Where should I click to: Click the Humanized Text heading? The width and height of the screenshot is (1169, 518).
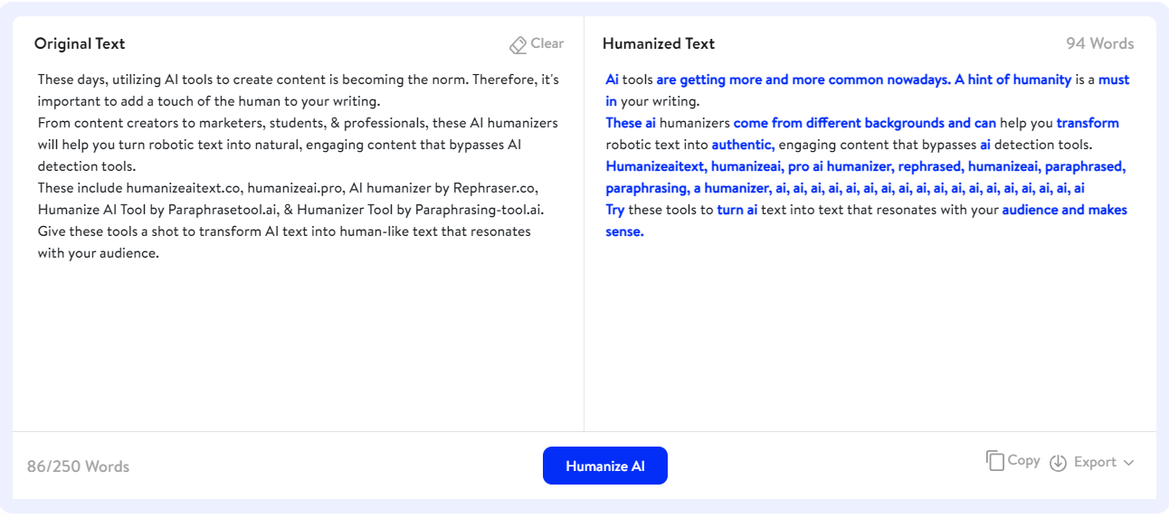click(x=659, y=43)
